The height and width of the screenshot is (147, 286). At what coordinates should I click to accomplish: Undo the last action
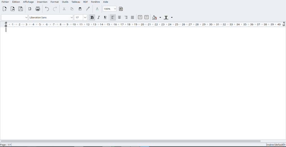pos(47,9)
